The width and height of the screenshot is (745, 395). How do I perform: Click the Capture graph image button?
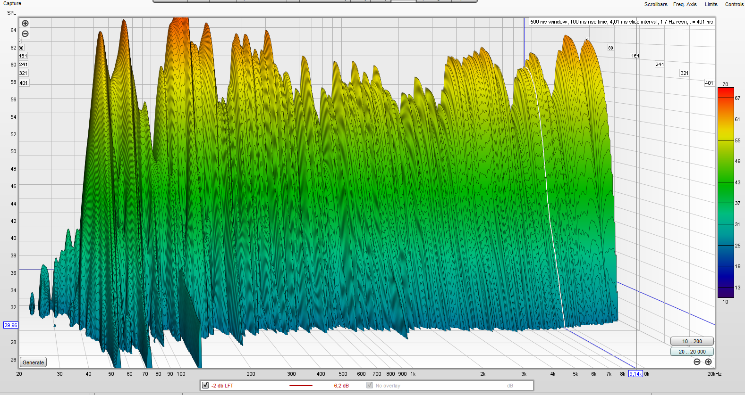coord(12,3)
